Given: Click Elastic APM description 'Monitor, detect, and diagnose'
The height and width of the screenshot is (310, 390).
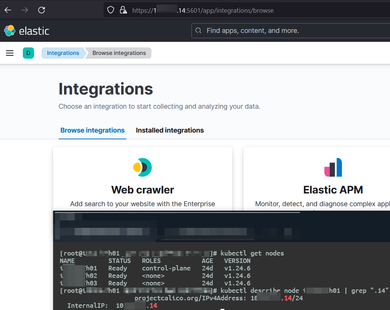Looking at the screenshot, I should (x=322, y=204).
